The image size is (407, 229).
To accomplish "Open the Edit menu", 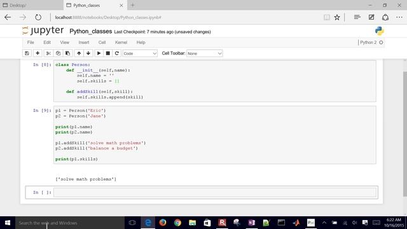I will pos(47,43).
